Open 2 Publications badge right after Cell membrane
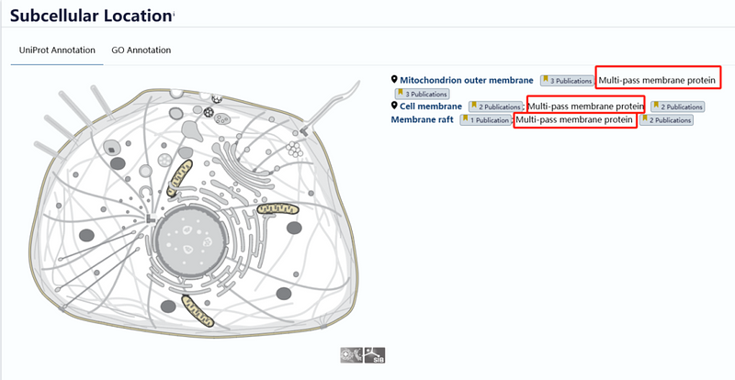The image size is (735, 380). point(495,107)
